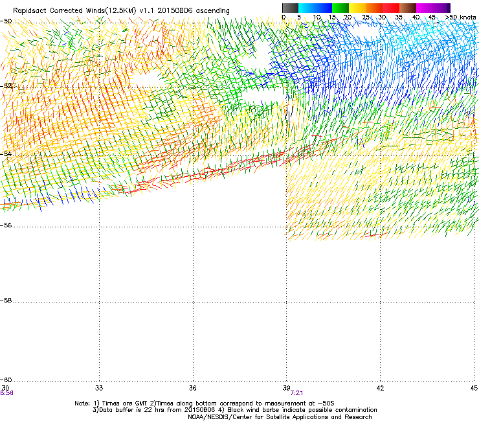
Task: Click the brown 35-40 knots color swatch
Action: click(408, 8)
